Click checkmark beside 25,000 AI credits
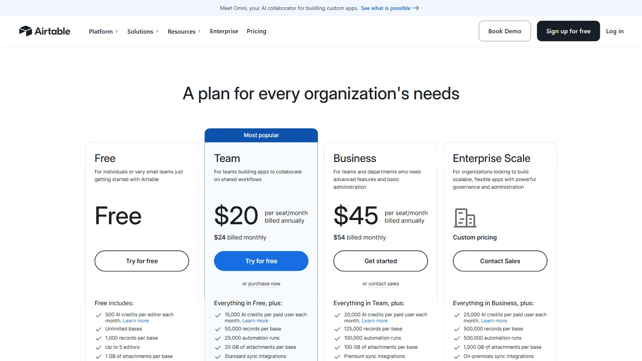 457,315
